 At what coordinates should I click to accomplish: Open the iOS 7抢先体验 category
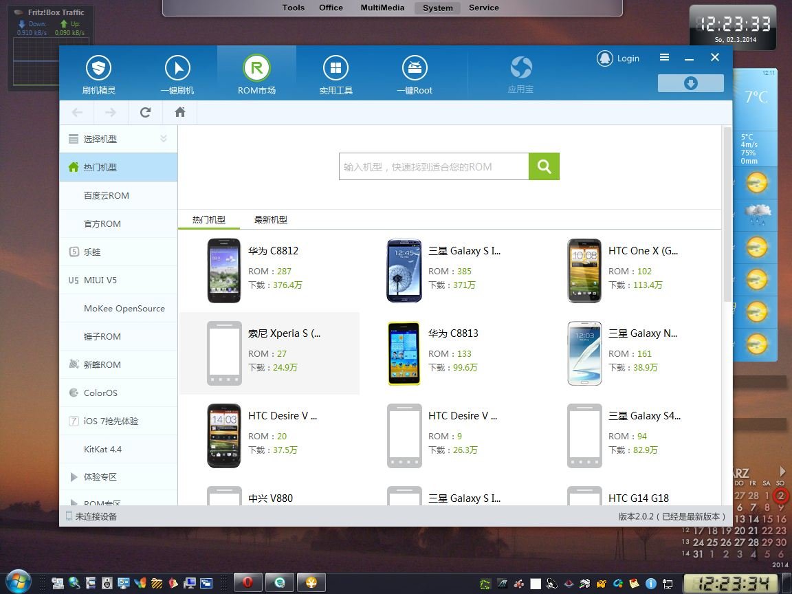118,421
